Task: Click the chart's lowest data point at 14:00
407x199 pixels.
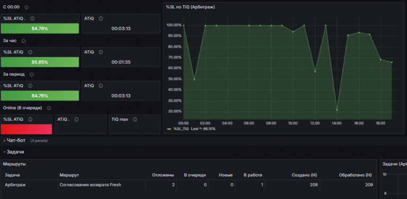Action: [337, 110]
